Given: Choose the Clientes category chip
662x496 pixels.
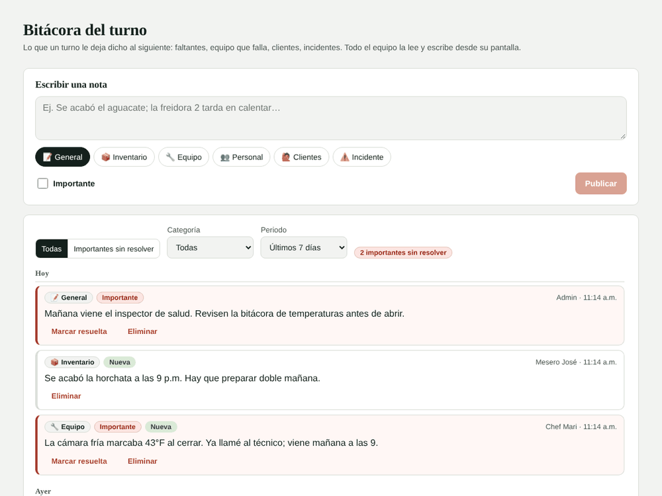Looking at the screenshot, I should [301, 157].
